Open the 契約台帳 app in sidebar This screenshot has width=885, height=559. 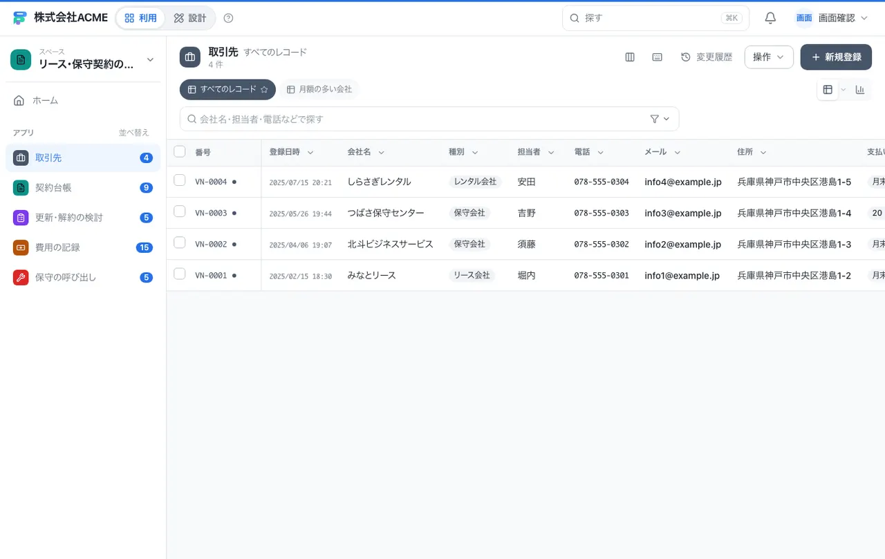point(83,187)
